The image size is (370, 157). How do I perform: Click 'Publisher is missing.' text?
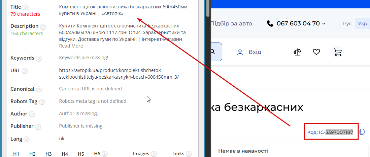(81, 126)
